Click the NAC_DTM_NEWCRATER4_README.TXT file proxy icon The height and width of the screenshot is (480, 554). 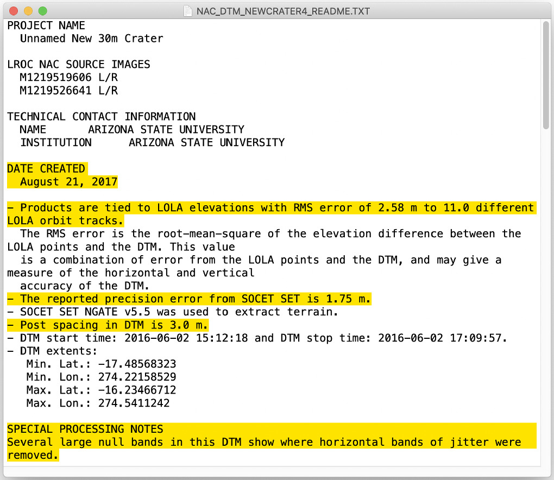coord(186,10)
